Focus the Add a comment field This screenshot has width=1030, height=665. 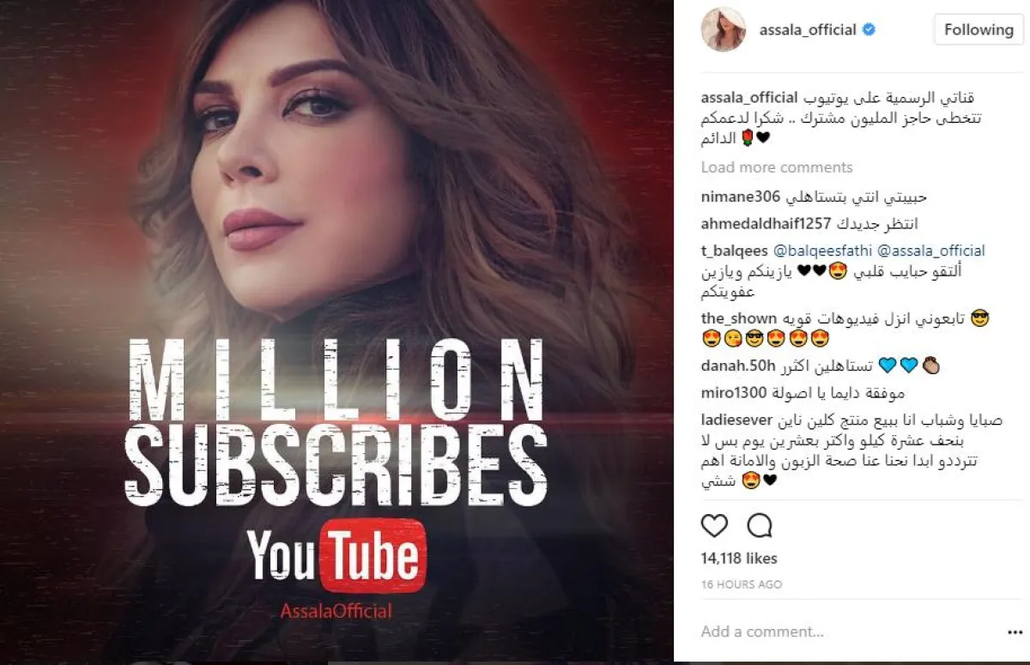point(845,632)
